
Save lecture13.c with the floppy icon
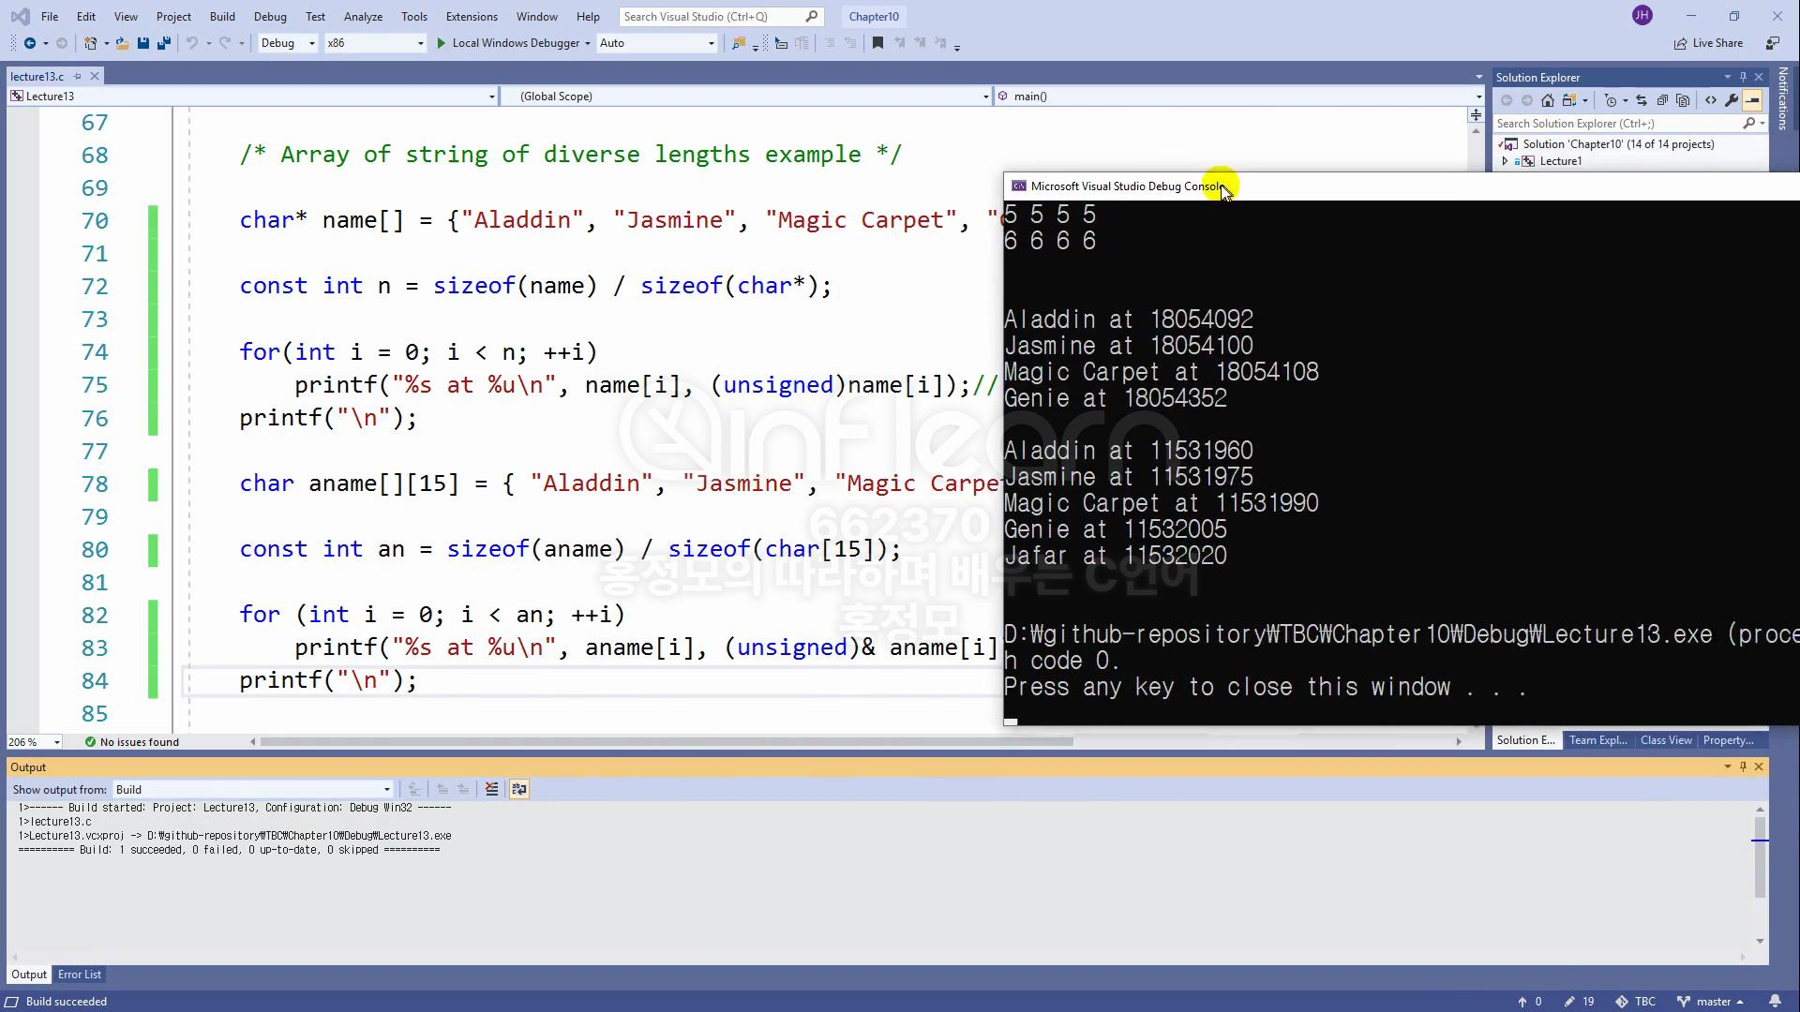143,43
